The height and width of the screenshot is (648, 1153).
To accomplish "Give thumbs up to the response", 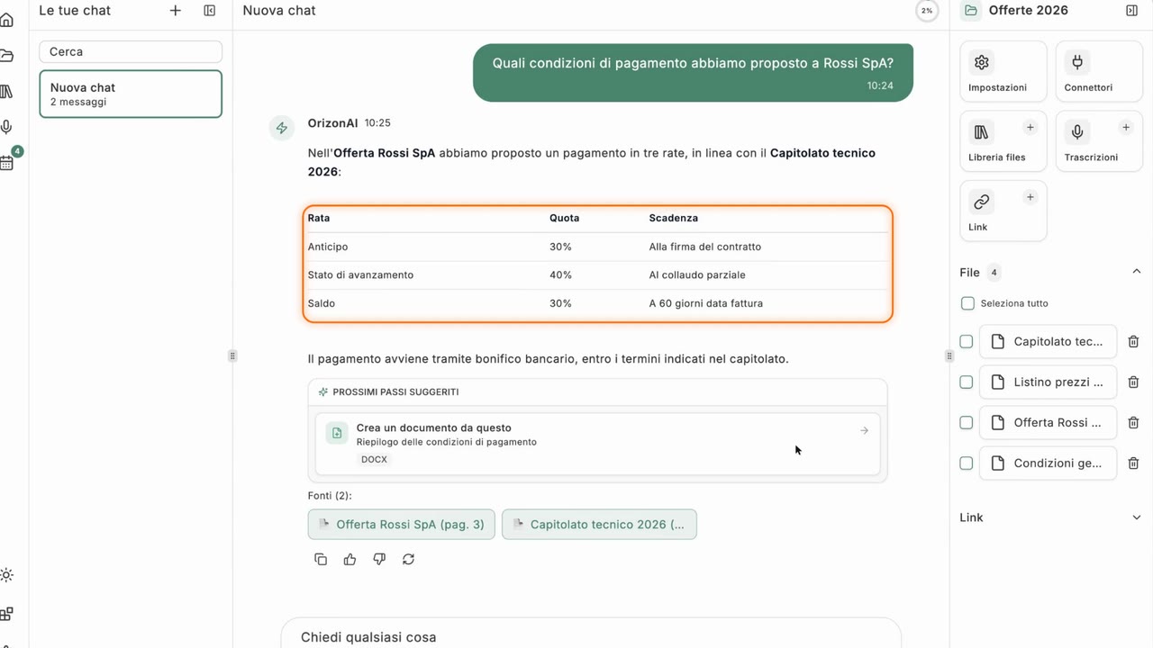I will point(350,559).
